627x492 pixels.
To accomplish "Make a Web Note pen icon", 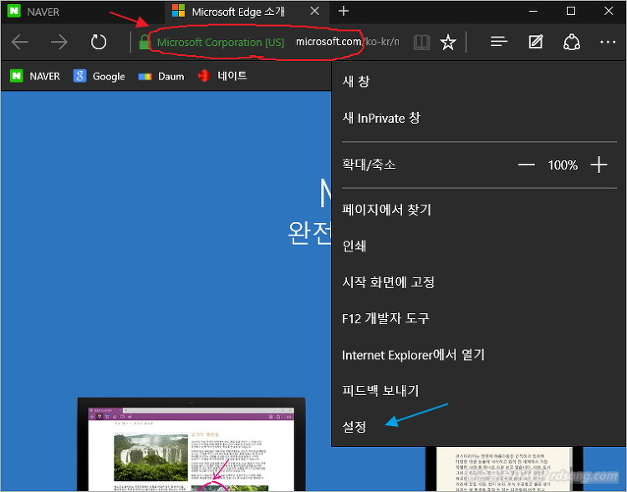I will tap(536, 42).
